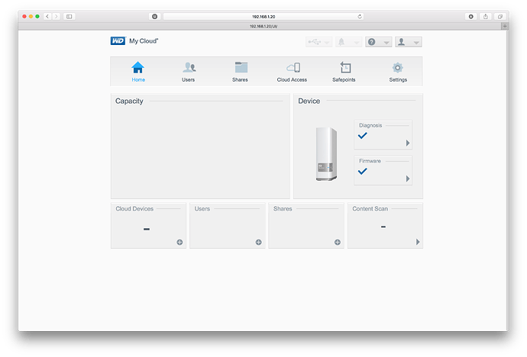The width and height of the screenshot is (527, 357).
Task: Open the Shares tab
Action: click(241, 72)
